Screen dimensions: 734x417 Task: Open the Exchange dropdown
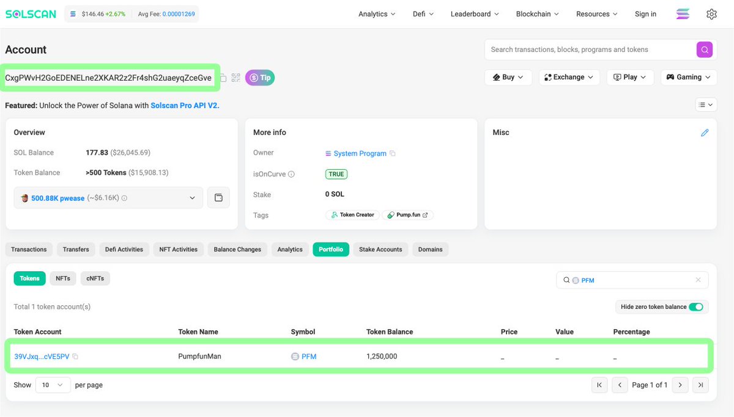click(x=569, y=78)
